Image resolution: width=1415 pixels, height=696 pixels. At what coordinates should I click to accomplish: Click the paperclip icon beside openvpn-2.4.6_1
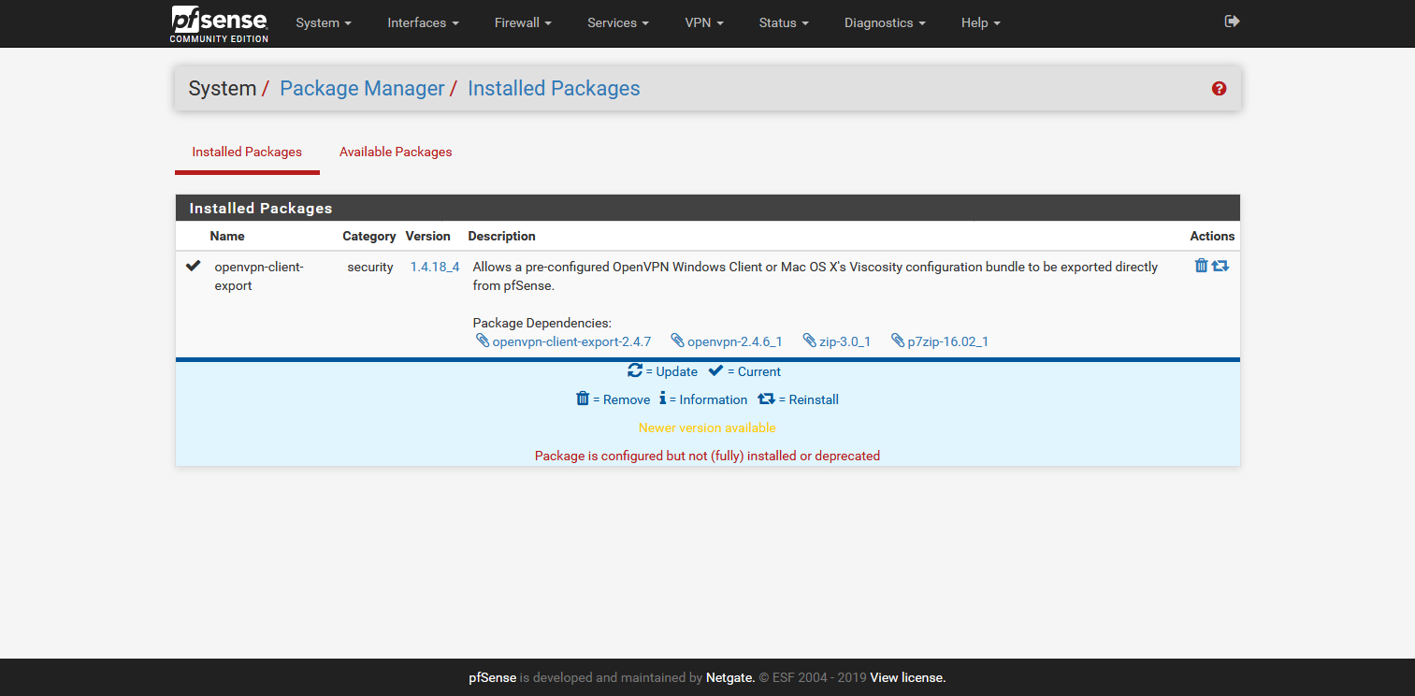[678, 341]
